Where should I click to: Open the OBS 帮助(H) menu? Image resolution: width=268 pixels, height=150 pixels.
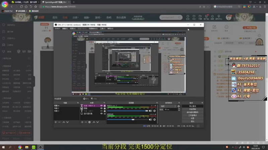110,29
